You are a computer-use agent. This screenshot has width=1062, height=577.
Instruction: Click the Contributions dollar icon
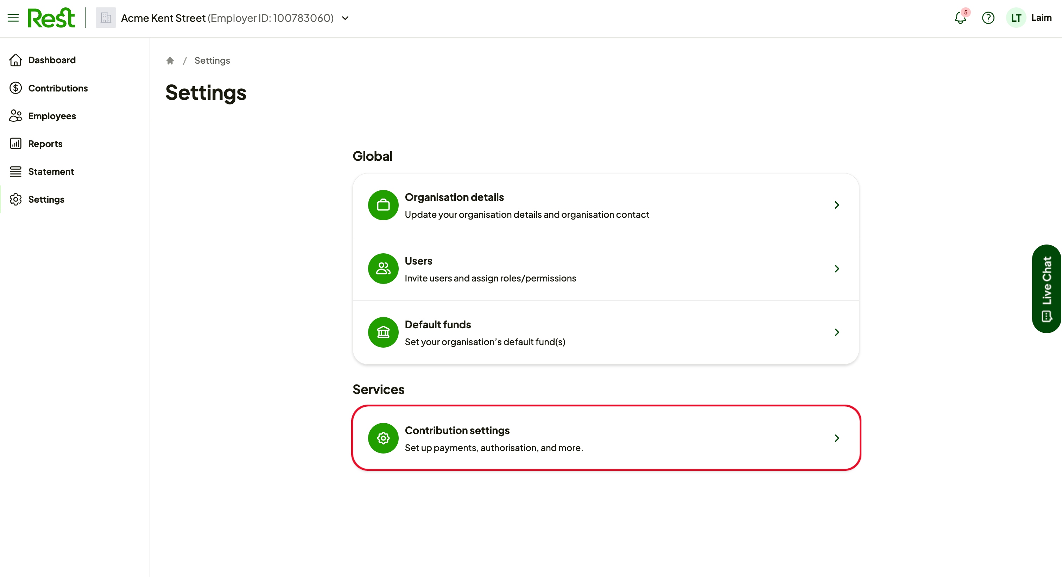click(16, 88)
